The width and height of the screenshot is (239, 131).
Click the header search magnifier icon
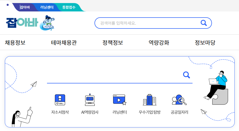click(204, 23)
